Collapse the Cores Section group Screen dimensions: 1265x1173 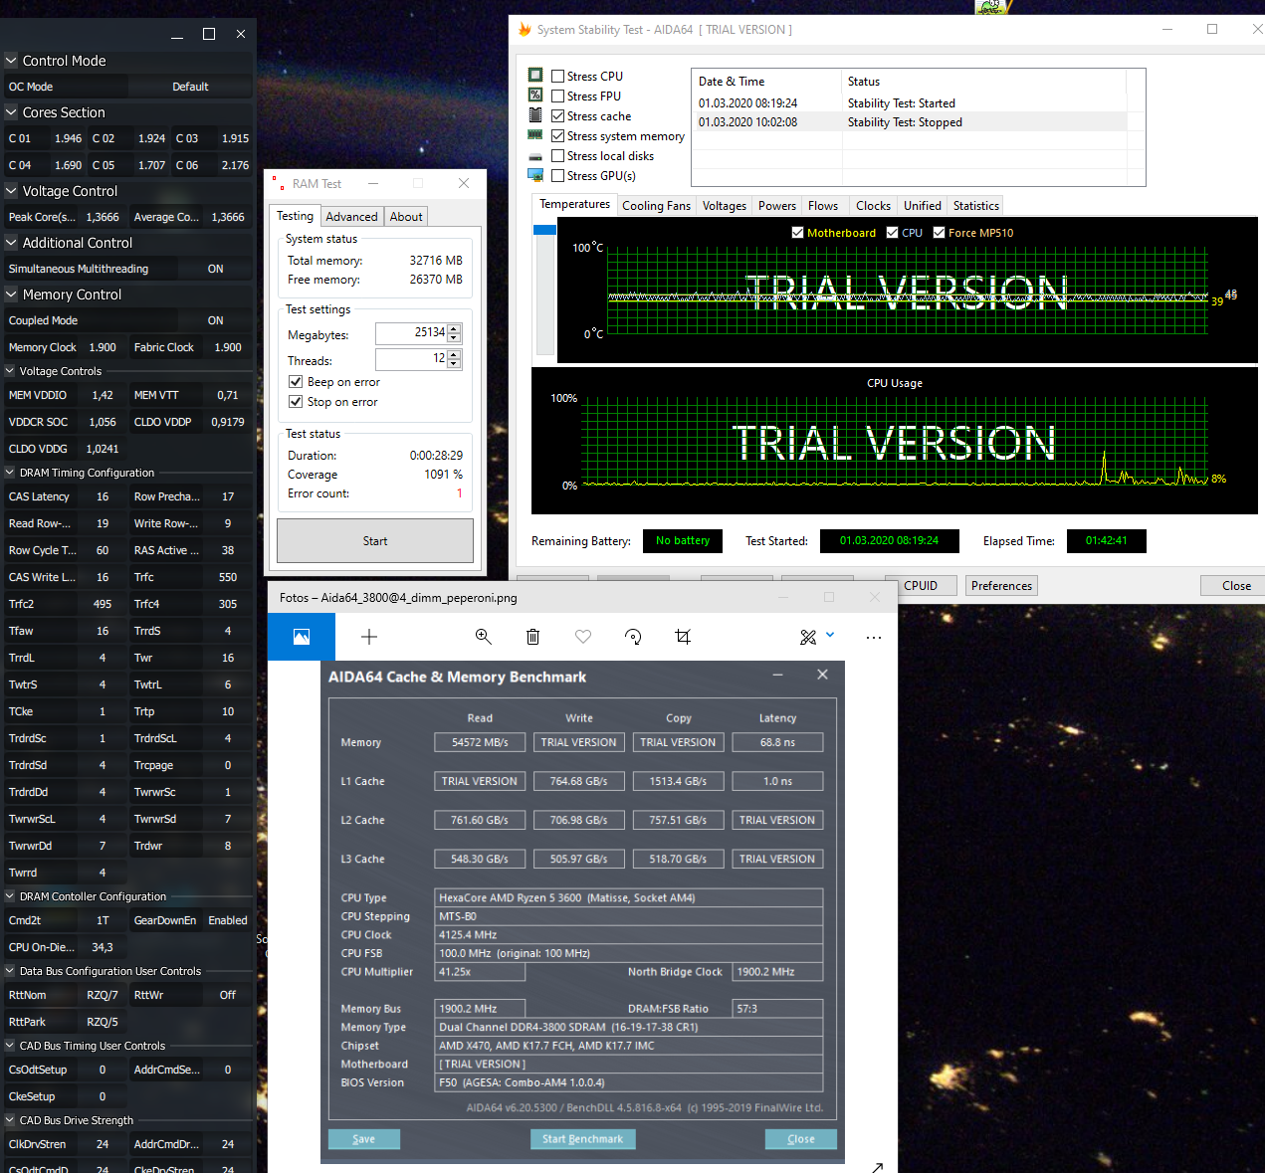click(12, 112)
